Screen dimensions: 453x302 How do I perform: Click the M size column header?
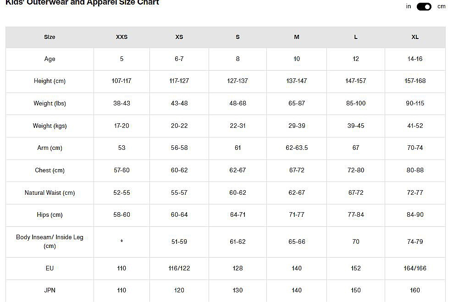(297, 37)
